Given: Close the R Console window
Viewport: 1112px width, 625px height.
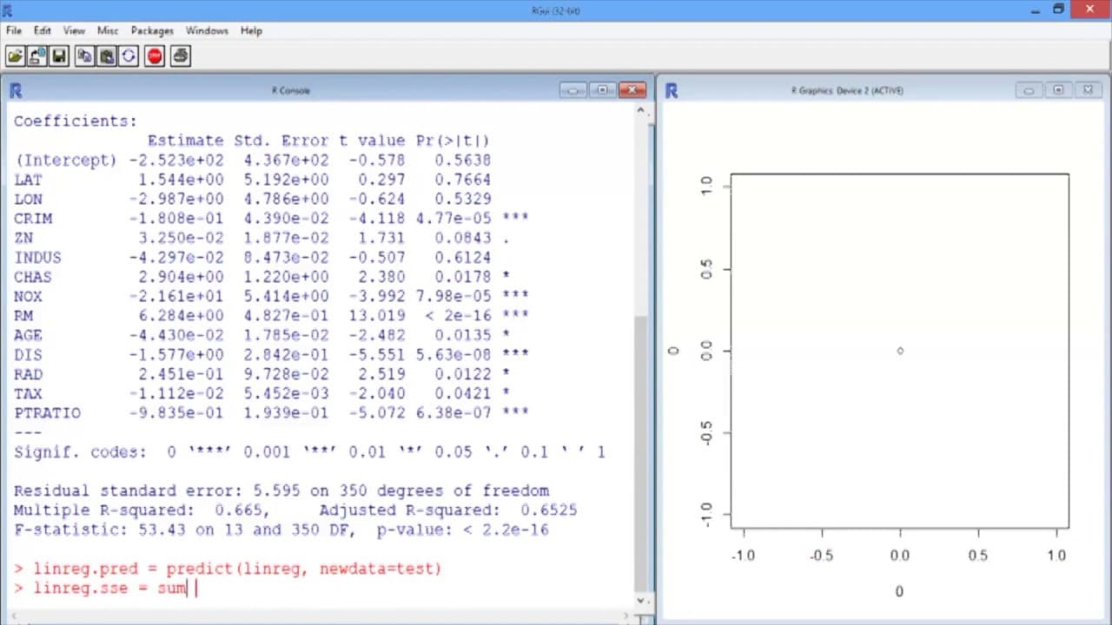Looking at the screenshot, I should tap(632, 90).
